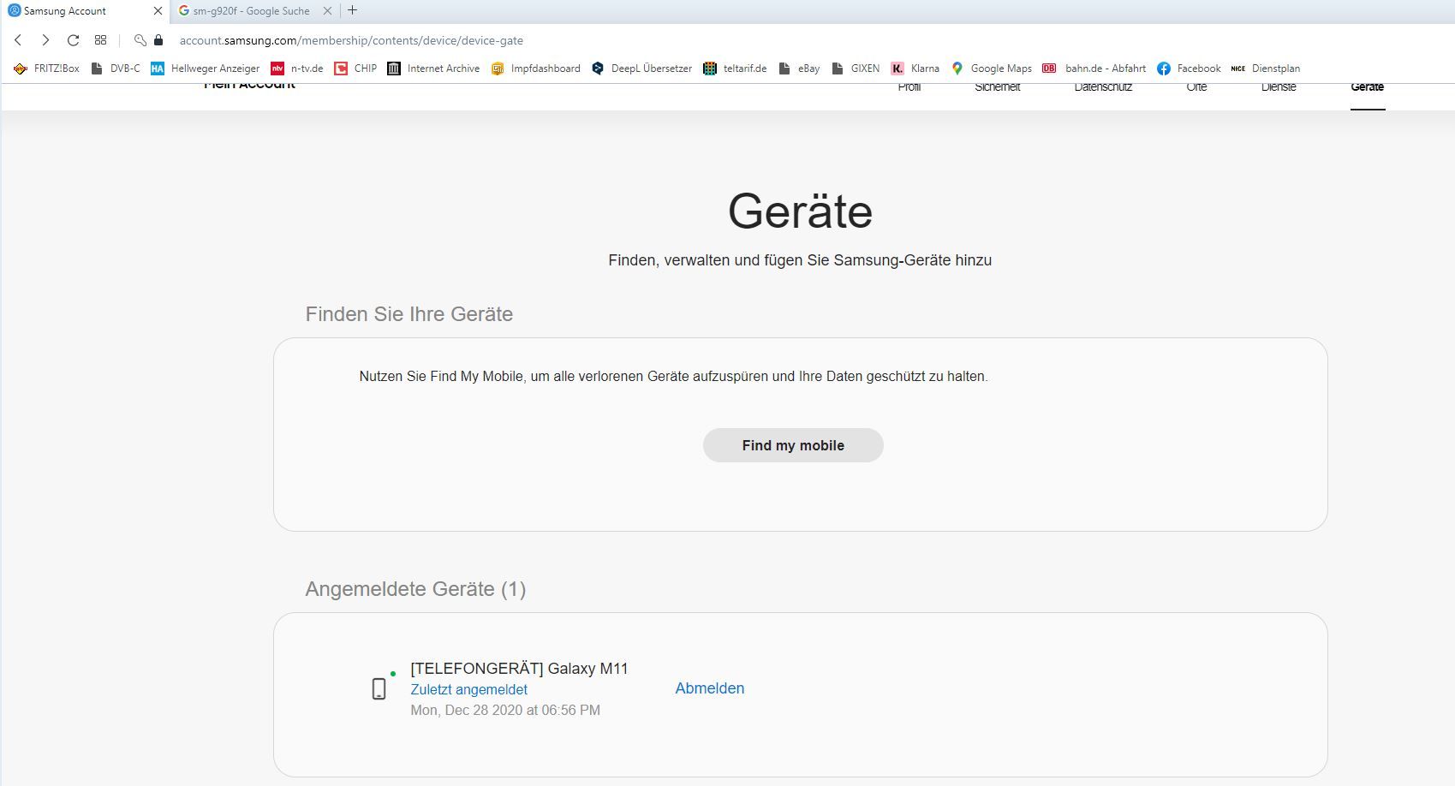Click Abmelden for the Galaxy M11
The height and width of the screenshot is (786, 1455).
[x=710, y=688]
